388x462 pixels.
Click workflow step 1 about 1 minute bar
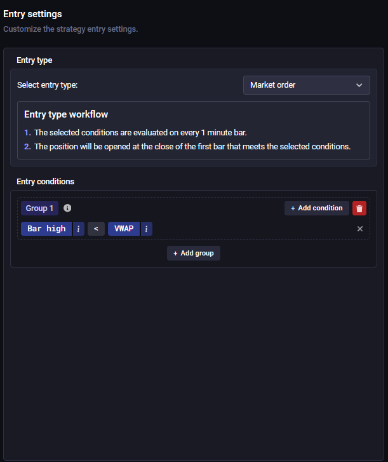(135, 133)
